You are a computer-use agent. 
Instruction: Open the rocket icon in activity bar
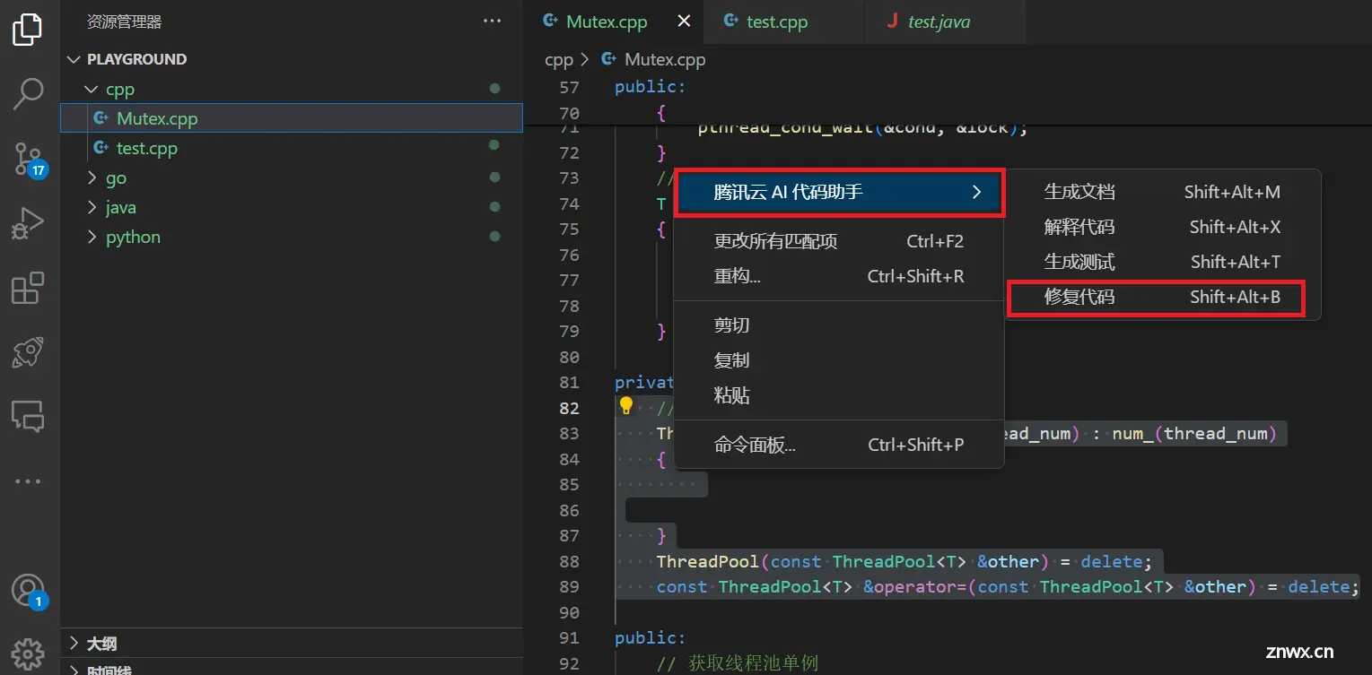28,352
